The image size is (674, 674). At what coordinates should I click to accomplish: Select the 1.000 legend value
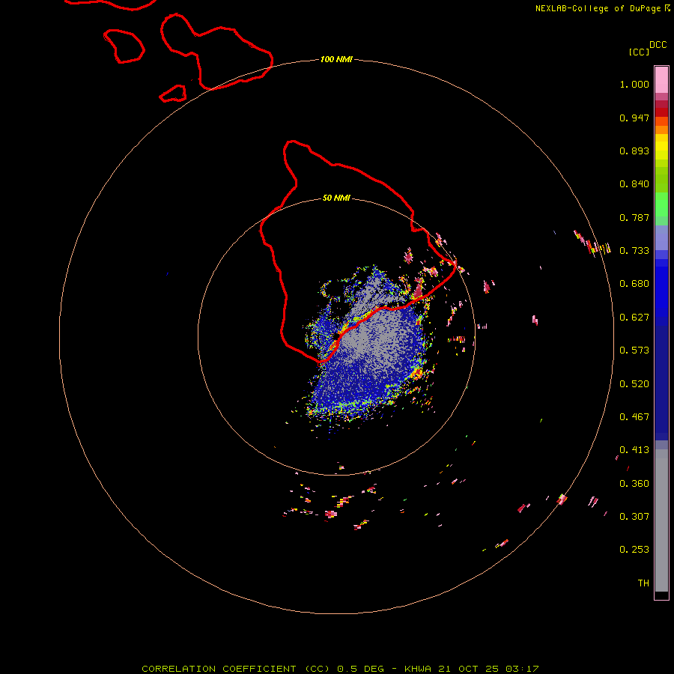(634, 84)
